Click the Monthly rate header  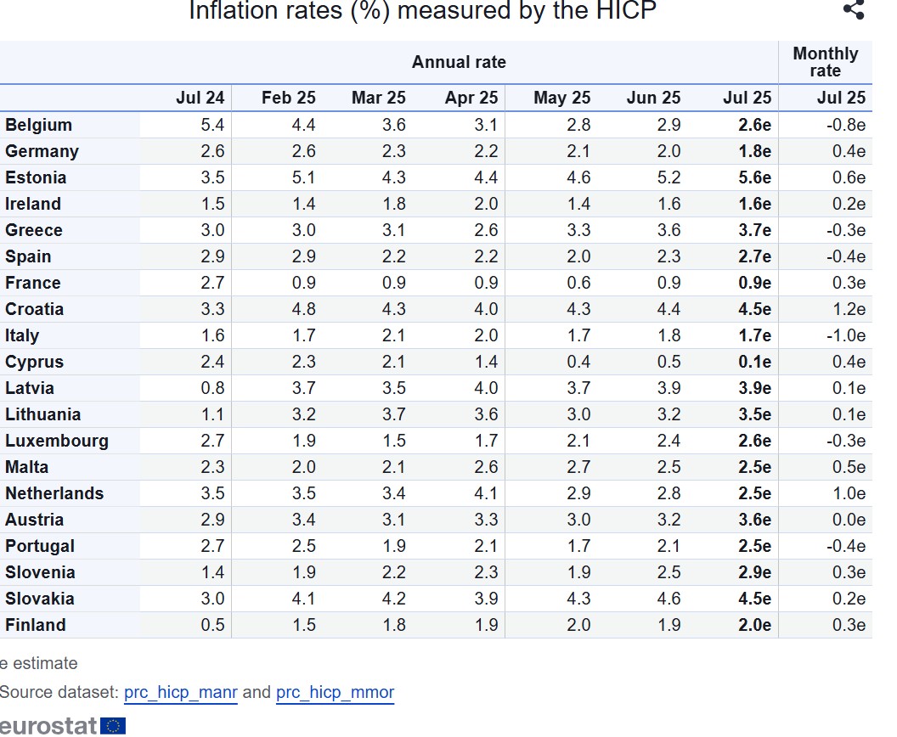[x=825, y=62]
